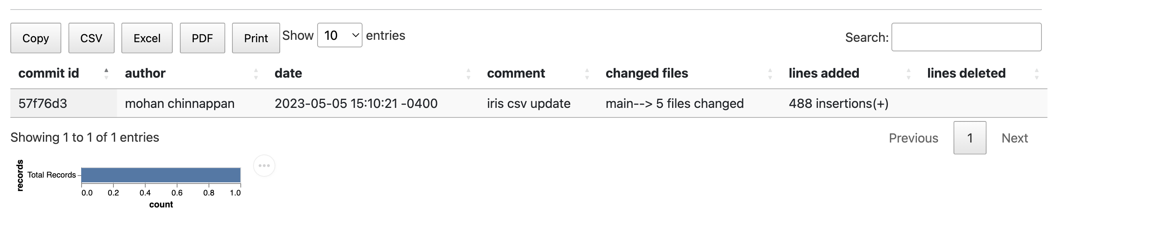This screenshot has height=250, width=1170.
Task: Click sort arrows on author column
Action: point(256,74)
